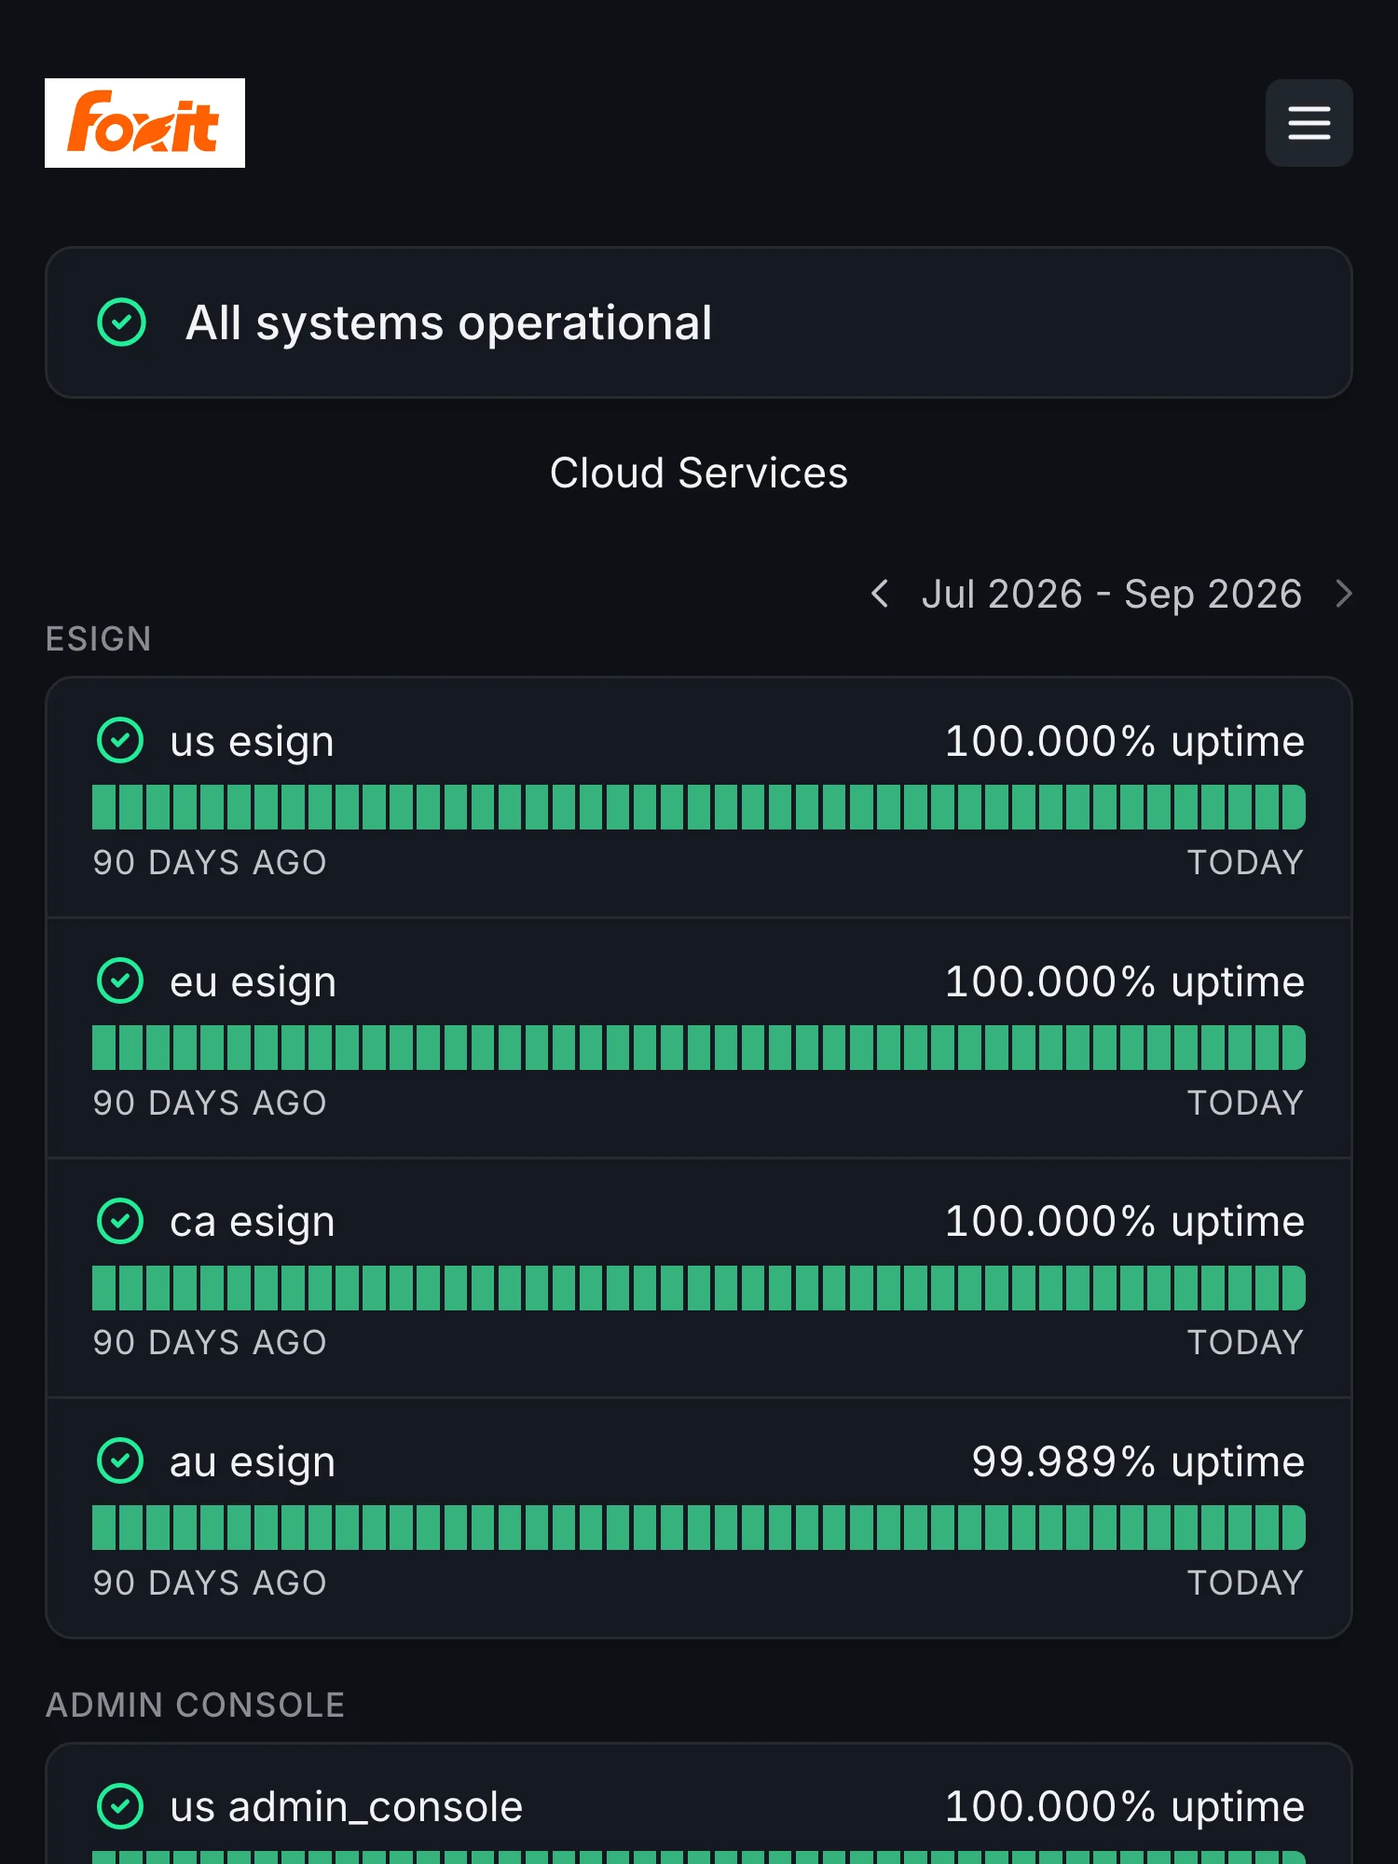
Task: Click the ca esign status check icon
Action: pyautogui.click(x=120, y=1221)
